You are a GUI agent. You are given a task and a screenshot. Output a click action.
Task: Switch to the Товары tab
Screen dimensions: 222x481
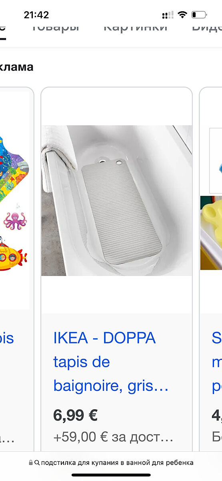coord(55,26)
